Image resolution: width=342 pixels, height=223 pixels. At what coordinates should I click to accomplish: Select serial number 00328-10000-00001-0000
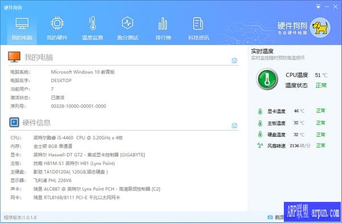tap(79, 106)
